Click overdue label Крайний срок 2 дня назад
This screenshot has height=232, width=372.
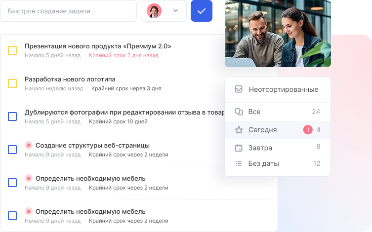click(x=124, y=55)
